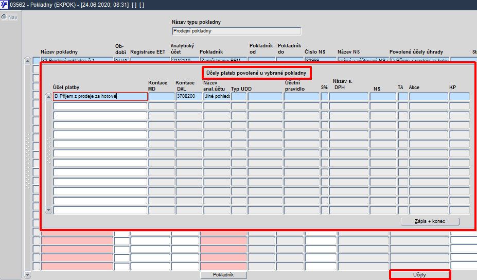Click scroll up arrow of main pokladny list

click(x=27, y=61)
